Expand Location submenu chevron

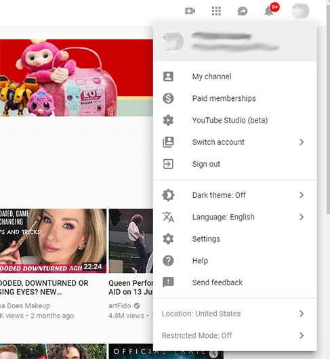(302, 314)
